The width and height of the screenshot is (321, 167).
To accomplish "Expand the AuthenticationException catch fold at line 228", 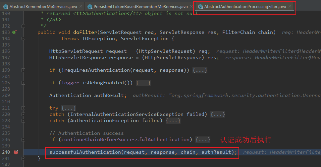I will (23, 121).
